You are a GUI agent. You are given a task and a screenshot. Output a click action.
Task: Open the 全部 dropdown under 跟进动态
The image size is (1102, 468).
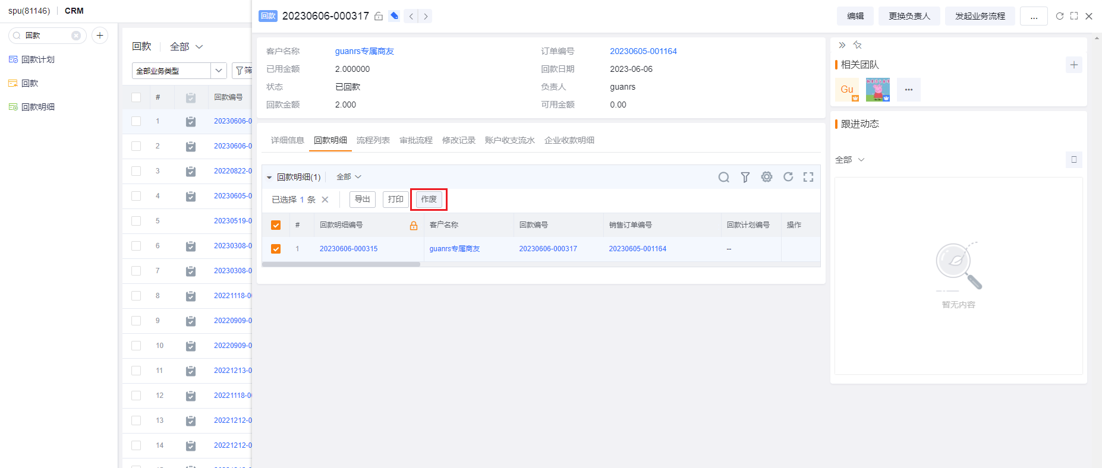pyautogui.click(x=849, y=160)
